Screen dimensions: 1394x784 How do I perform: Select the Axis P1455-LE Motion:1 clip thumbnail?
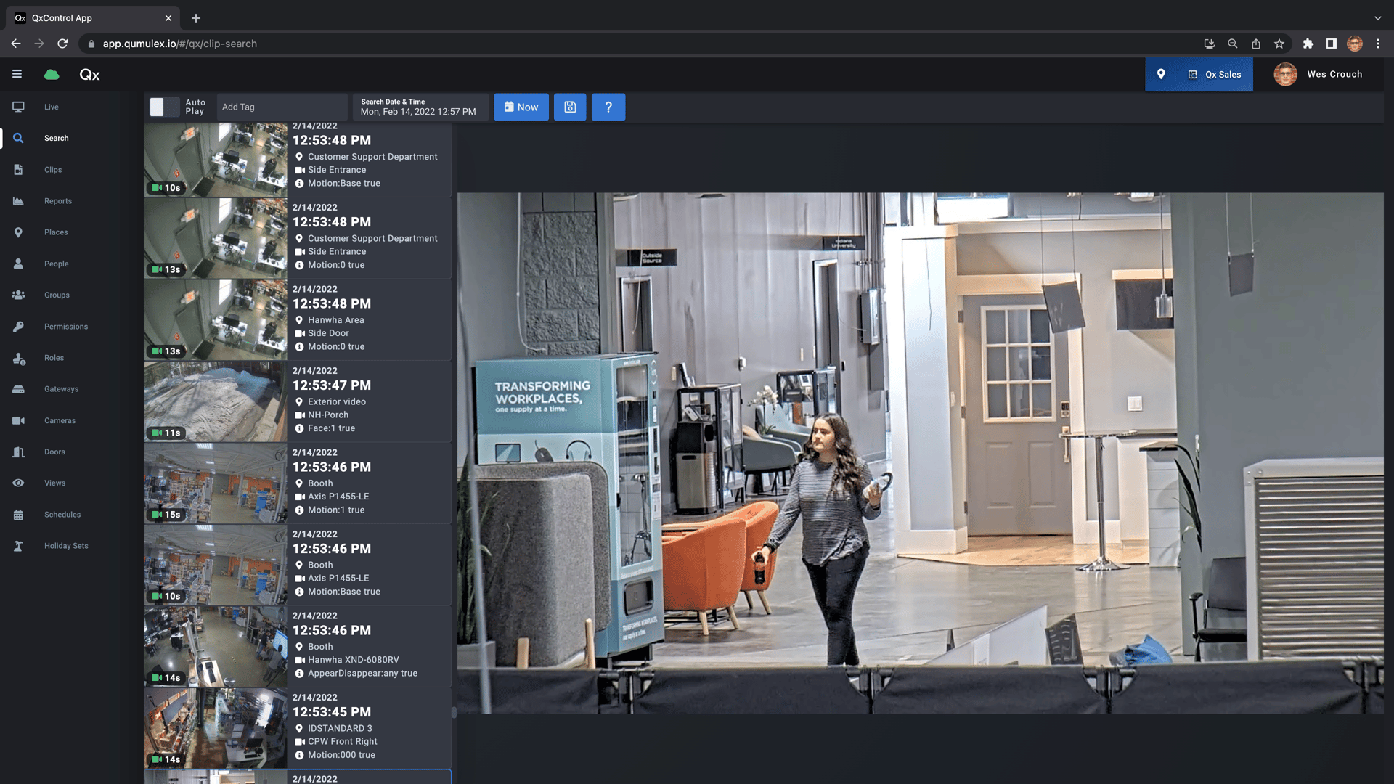(x=216, y=483)
